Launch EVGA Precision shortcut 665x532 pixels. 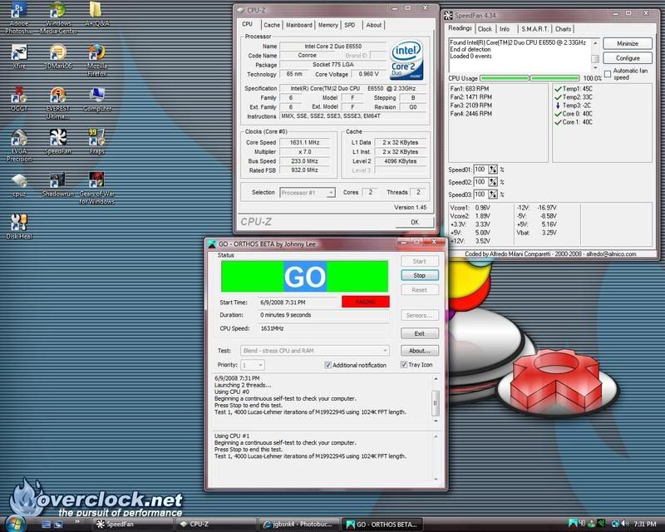(19, 145)
